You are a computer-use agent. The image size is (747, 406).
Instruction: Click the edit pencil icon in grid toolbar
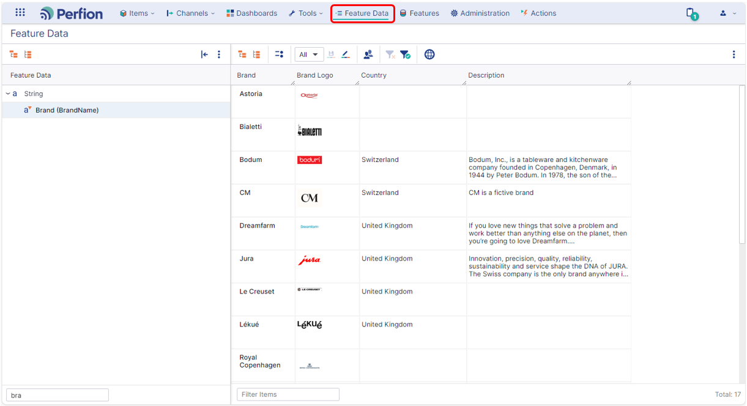pyautogui.click(x=346, y=54)
